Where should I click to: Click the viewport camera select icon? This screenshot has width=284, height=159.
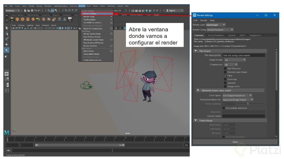coord(14,28)
